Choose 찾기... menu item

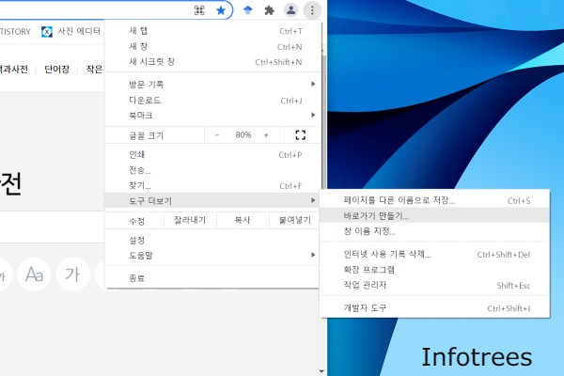point(212,186)
